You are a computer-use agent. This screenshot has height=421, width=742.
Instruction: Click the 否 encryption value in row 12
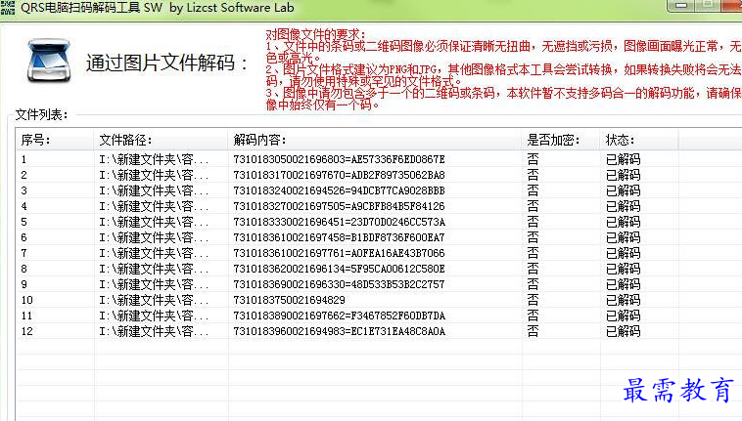(x=533, y=331)
